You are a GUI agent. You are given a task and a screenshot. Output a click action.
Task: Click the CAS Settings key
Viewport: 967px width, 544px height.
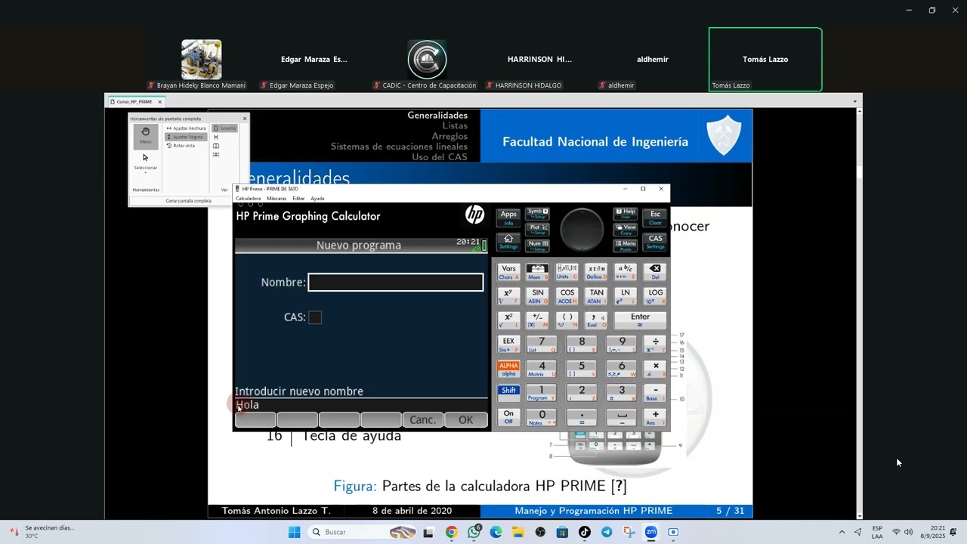coord(655,242)
